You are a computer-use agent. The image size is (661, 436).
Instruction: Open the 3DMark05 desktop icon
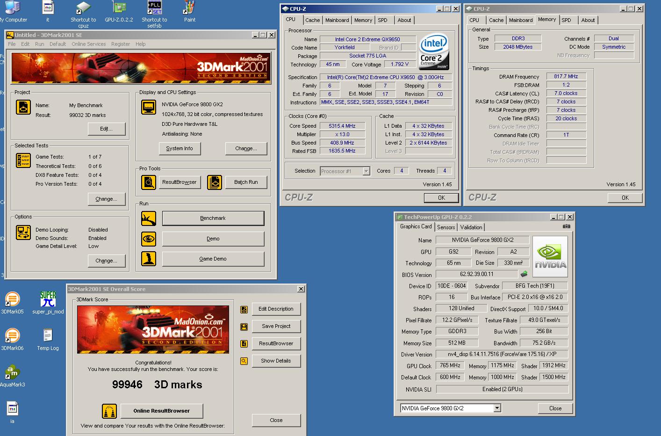pos(12,303)
